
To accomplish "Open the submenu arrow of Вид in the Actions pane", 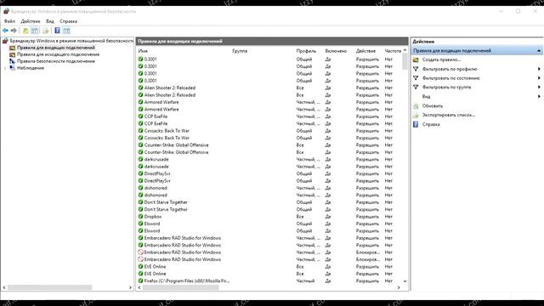I will 539,96.
